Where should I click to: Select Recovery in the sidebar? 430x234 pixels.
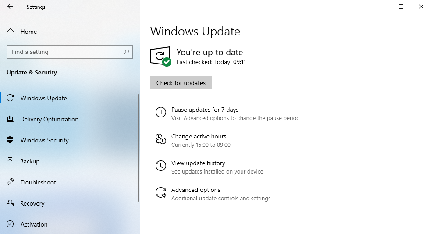[x=32, y=203]
